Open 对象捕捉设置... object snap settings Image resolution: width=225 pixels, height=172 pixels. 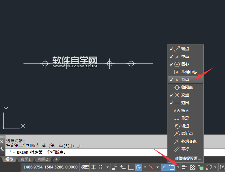[x=187, y=158]
